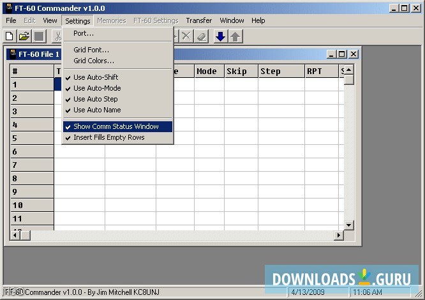Open the File menu
The width and height of the screenshot is (425, 300).
click(x=11, y=20)
